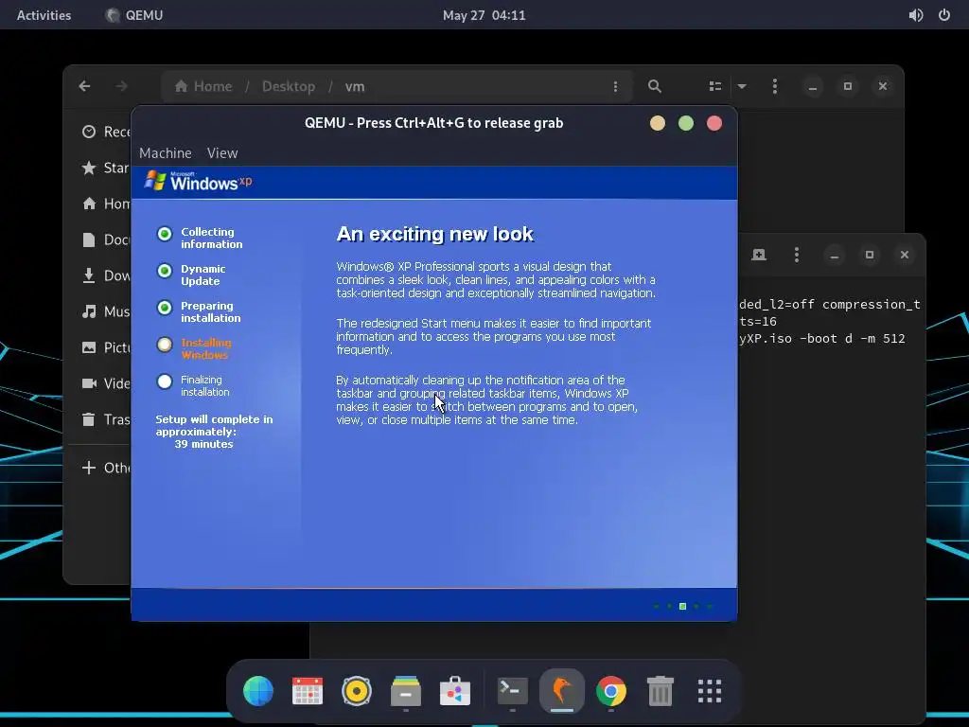Maximize the terminal window
The image size is (969, 727).
(x=870, y=255)
